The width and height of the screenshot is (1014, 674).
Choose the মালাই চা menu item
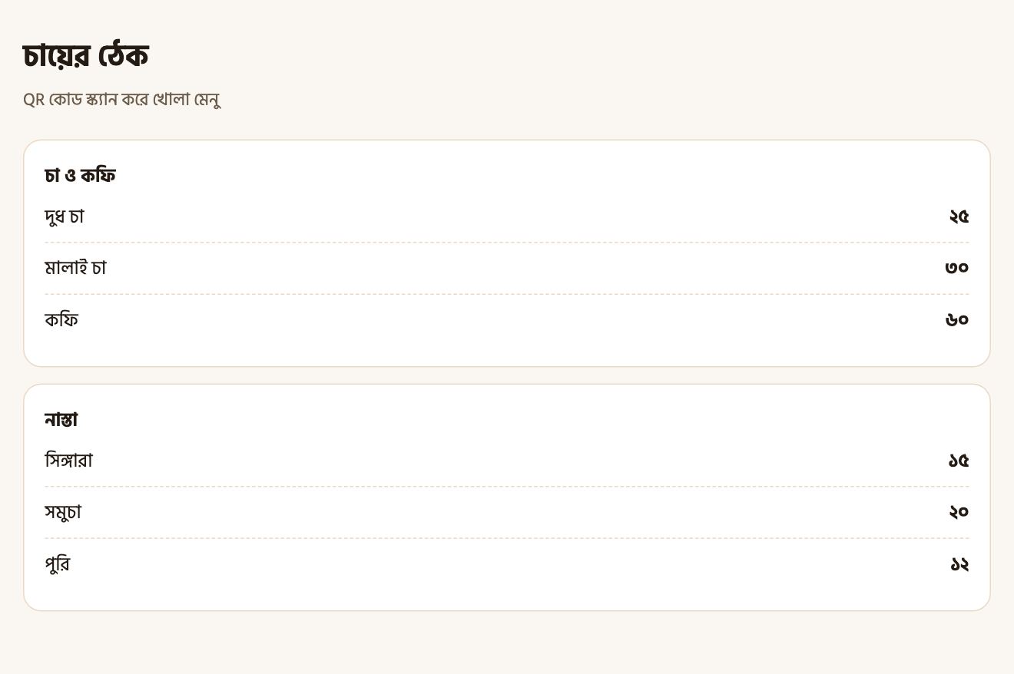(75, 268)
